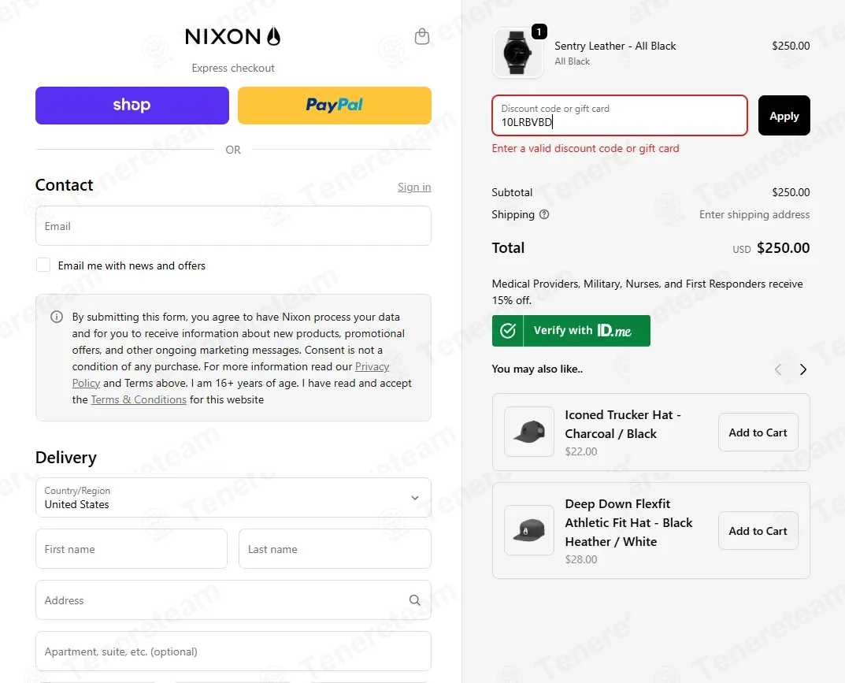Click the shipping help question mark icon
The height and width of the screenshot is (683, 845).
pyautogui.click(x=544, y=214)
